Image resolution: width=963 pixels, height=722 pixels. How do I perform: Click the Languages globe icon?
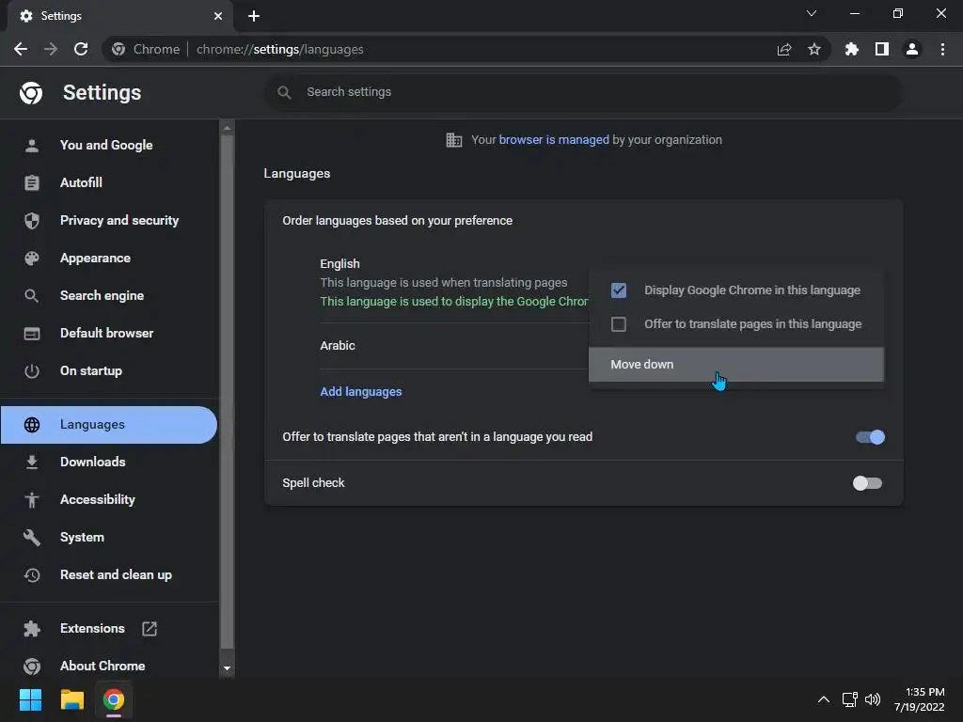click(x=31, y=424)
